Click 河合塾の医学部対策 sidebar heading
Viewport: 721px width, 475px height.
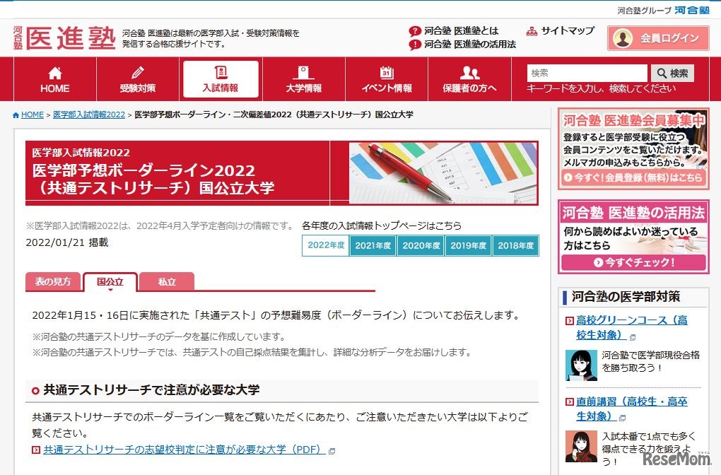(x=626, y=297)
